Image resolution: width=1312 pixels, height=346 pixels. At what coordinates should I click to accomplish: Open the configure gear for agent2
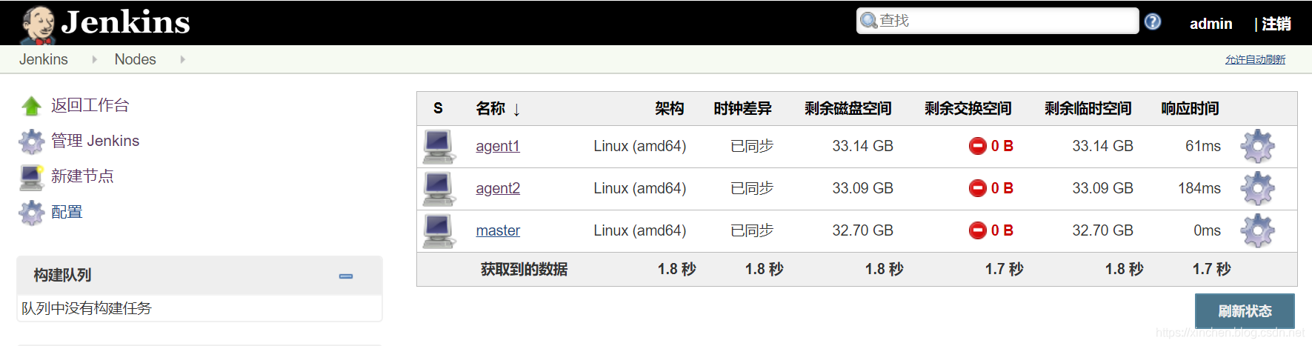1256,188
